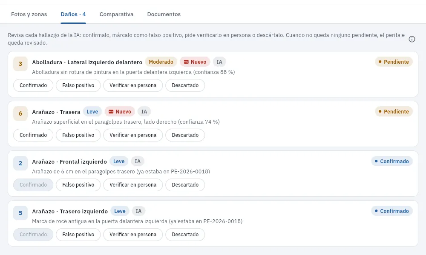426x255 pixels.
Task: Click the Confirmado status pill on Frontal izquierdo
Action: coord(392,161)
